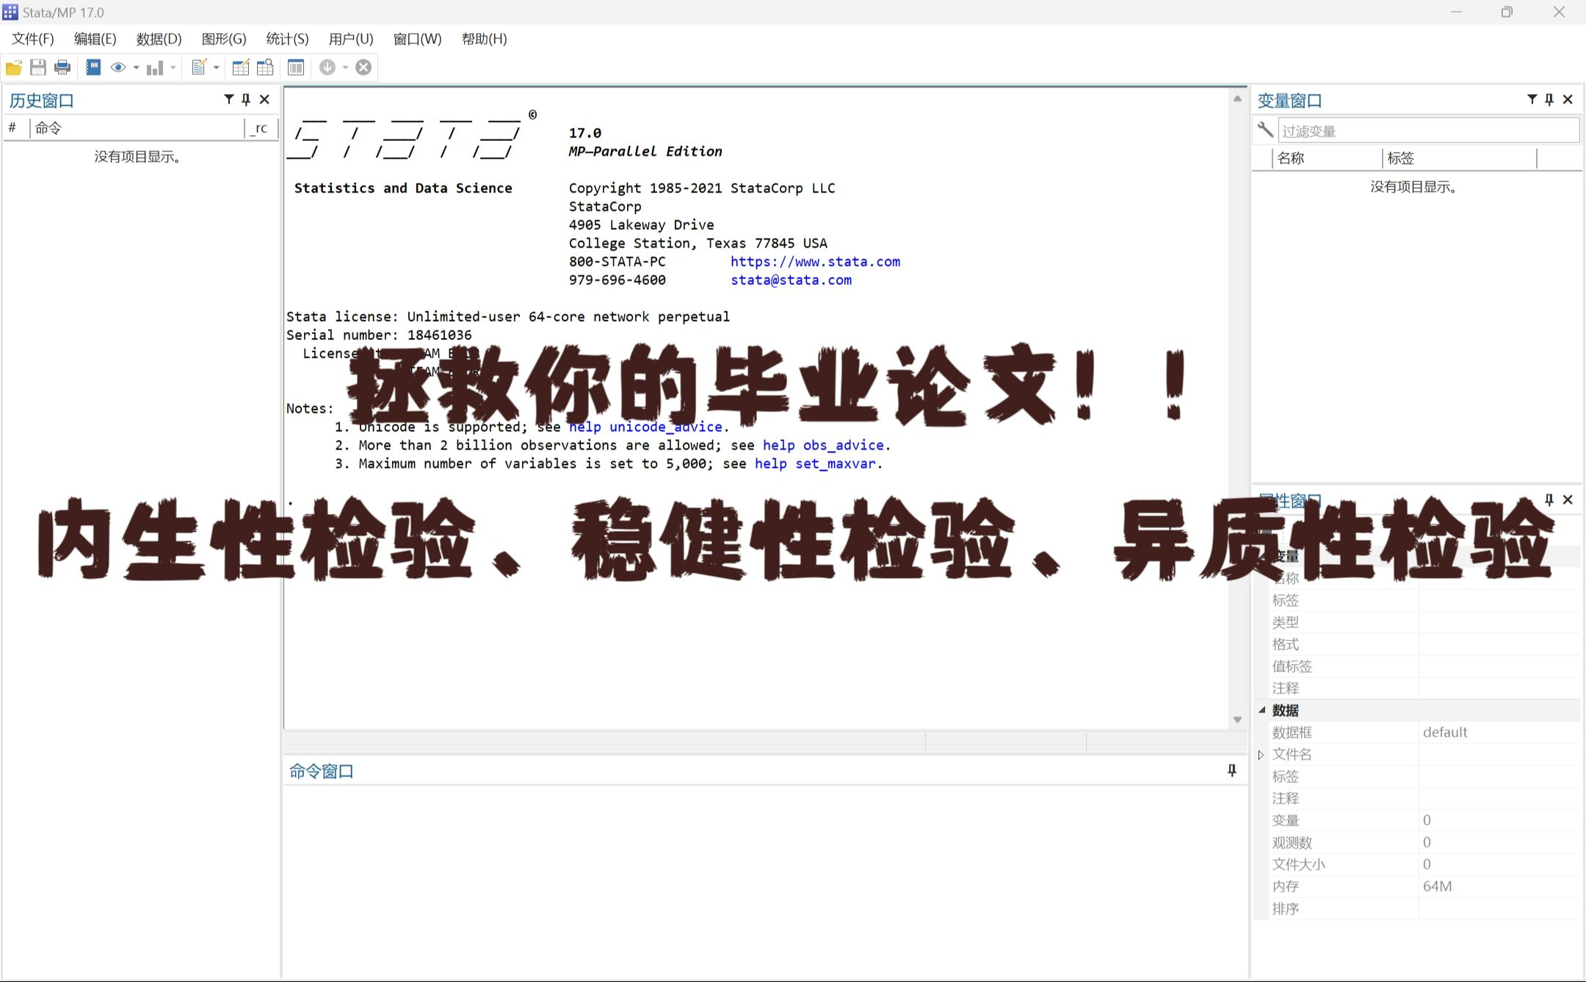Open the 用户(U) menu
This screenshot has height=982, width=1586.
351,39
